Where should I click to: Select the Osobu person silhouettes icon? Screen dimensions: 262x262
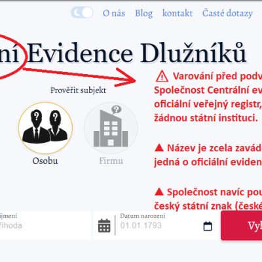pos(45,128)
